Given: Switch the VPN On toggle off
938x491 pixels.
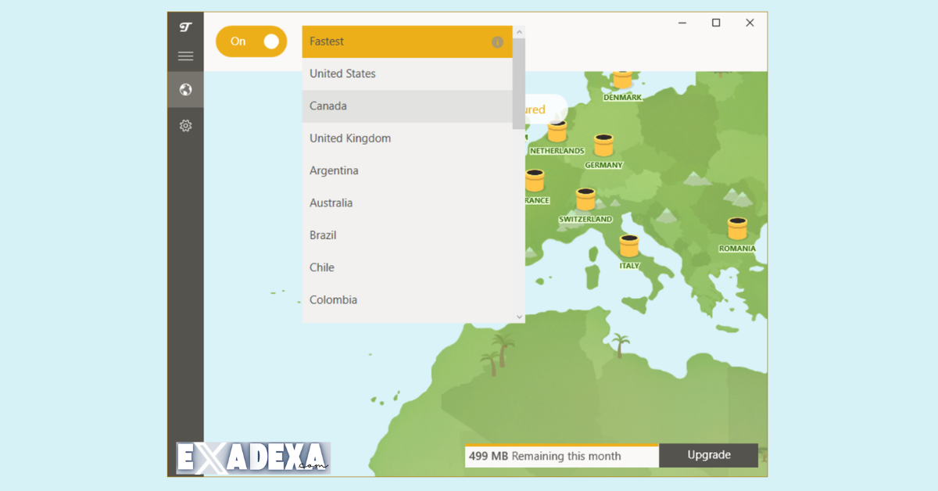Looking at the screenshot, I should [251, 41].
